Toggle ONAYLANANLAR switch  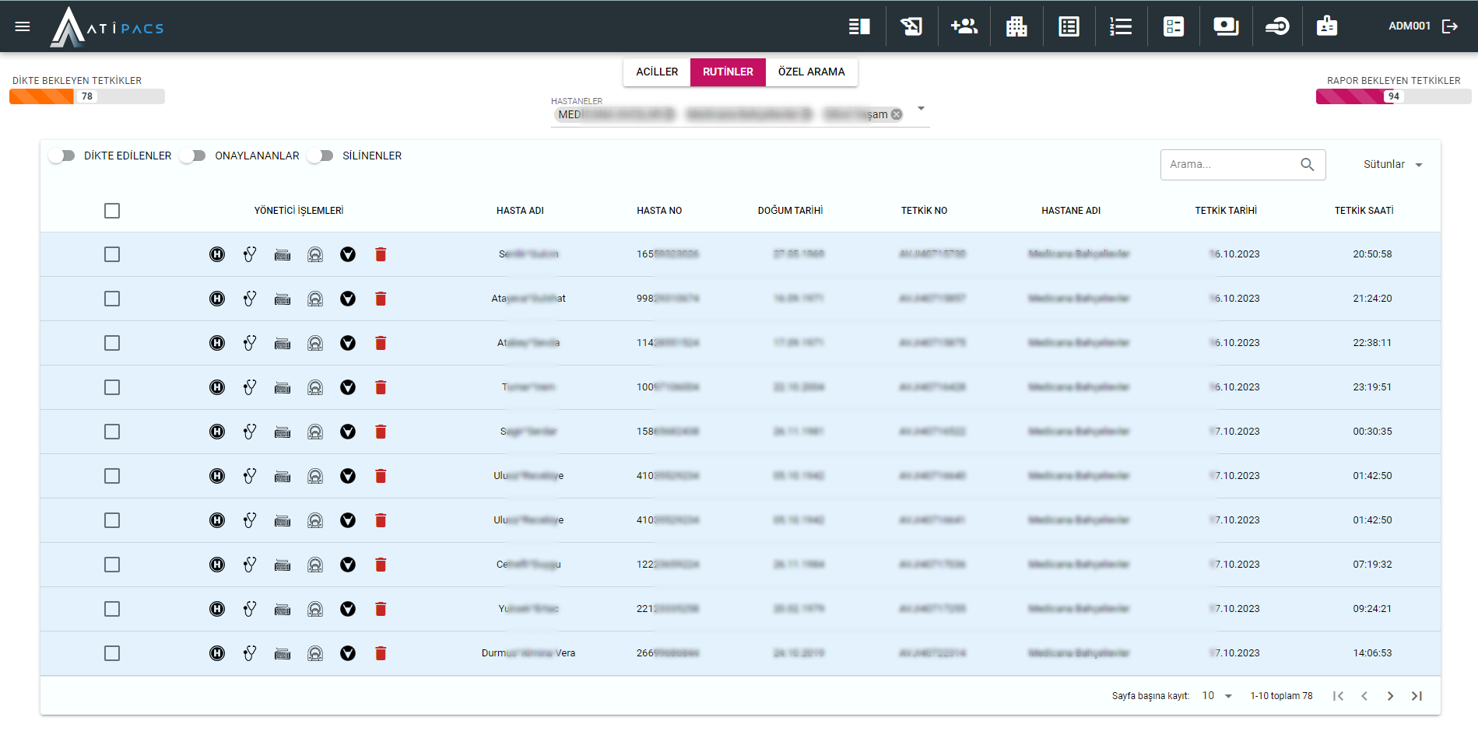(193, 156)
